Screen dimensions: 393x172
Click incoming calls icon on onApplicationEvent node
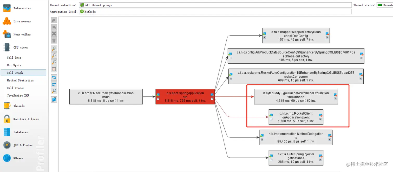[x=271, y=115]
